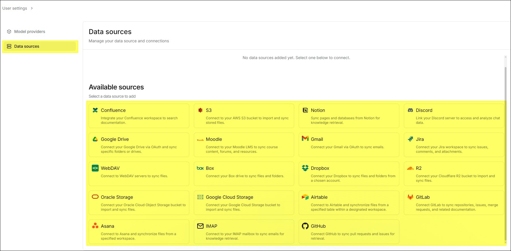
Task: Add the Confluence data source
Action: click(x=139, y=116)
